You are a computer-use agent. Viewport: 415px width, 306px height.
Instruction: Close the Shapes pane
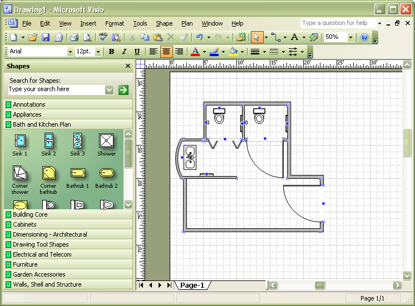[128, 66]
